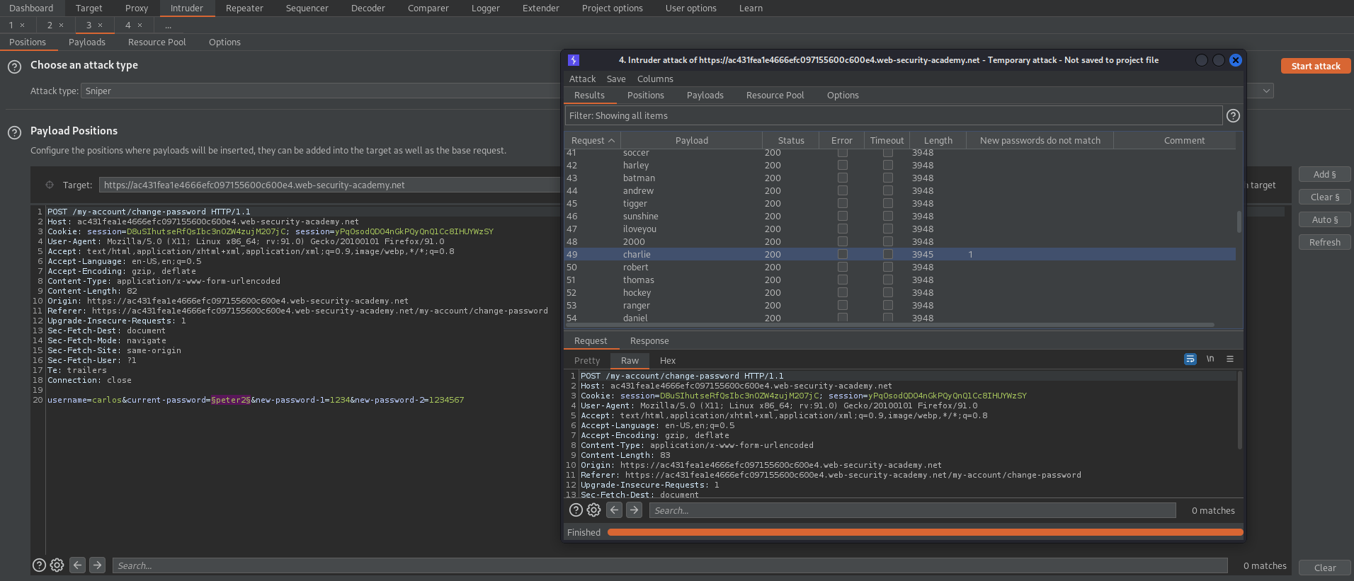1354x581 pixels.
Task: Click Clear button beside main search matches
Action: [x=1325, y=568]
